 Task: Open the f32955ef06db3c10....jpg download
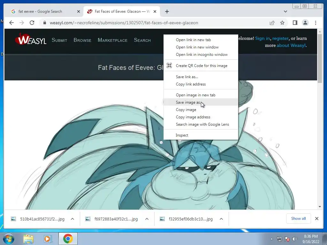[191, 219]
